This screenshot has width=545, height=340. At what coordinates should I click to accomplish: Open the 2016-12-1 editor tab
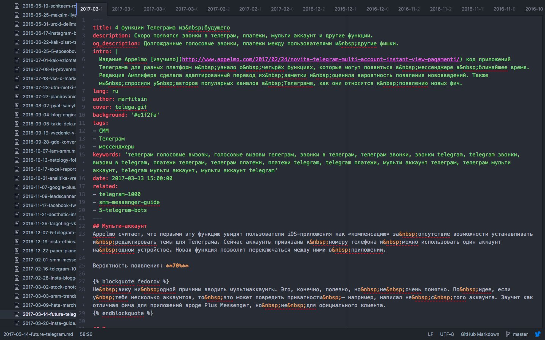click(346, 9)
